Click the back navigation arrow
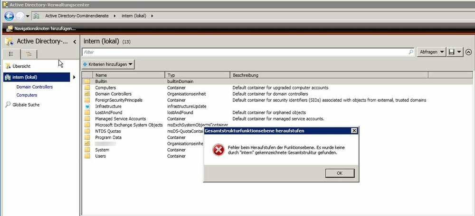 [x=8, y=16]
